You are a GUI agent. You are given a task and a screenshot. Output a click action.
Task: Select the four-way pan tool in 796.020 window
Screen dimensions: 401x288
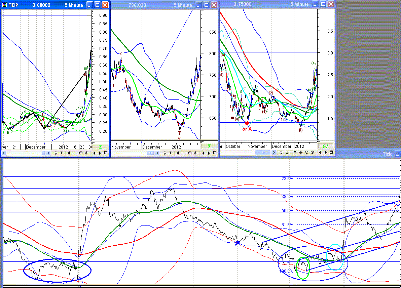click(x=184, y=153)
